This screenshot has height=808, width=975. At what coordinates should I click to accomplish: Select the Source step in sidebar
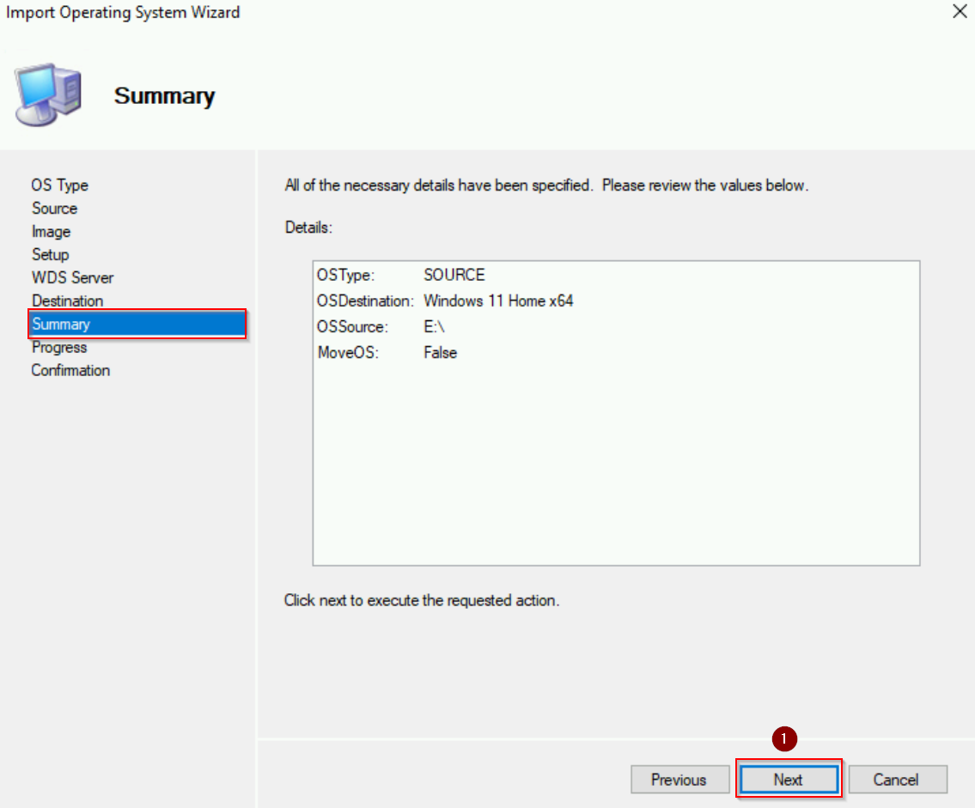tap(54, 209)
